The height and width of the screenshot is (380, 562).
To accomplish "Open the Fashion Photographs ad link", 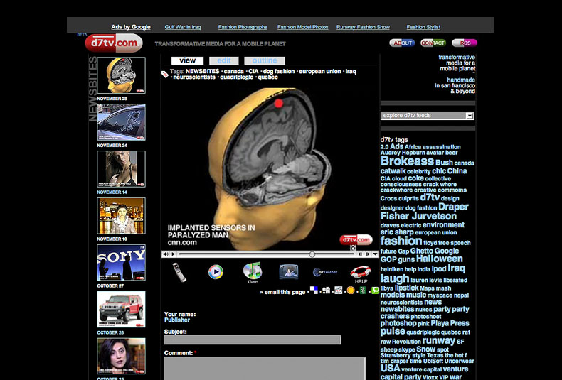I will [243, 27].
